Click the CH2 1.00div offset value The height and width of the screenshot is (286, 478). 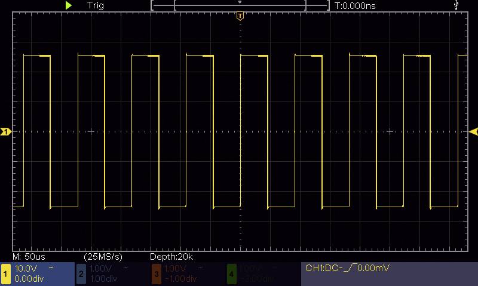[x=105, y=279]
